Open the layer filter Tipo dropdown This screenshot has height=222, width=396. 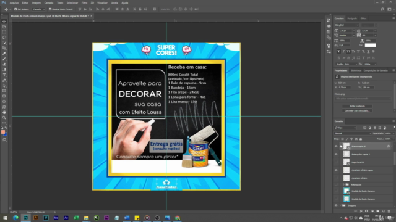345,128
